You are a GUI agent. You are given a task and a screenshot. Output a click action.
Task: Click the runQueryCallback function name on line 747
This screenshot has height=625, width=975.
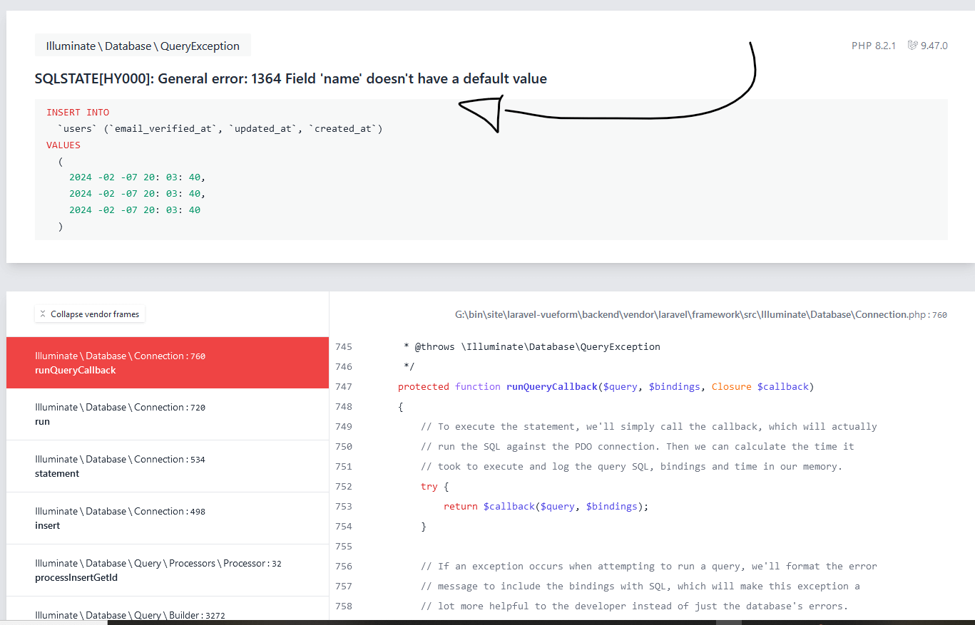[551, 386]
